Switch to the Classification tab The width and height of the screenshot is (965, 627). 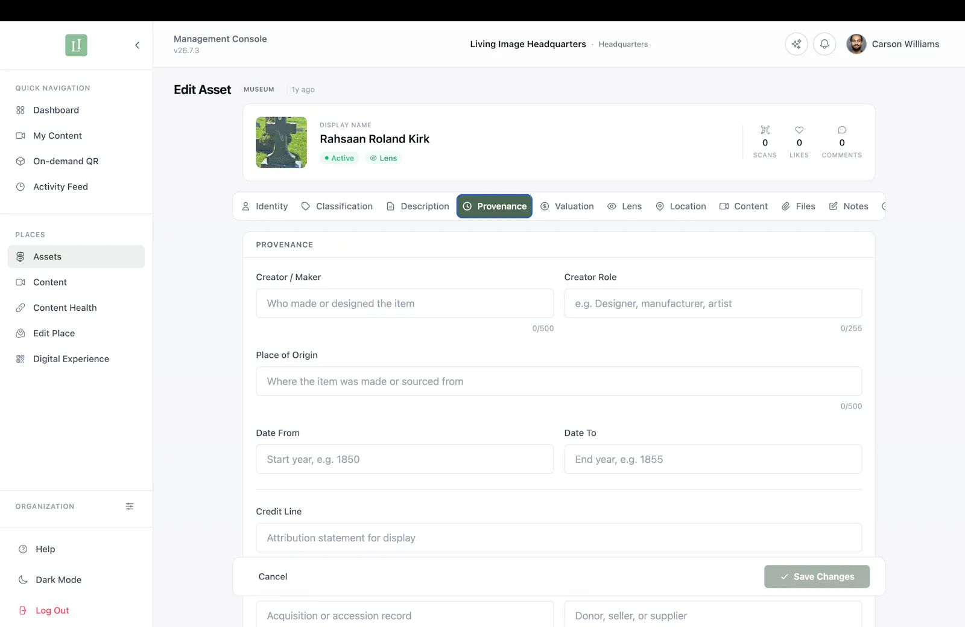[x=337, y=206]
